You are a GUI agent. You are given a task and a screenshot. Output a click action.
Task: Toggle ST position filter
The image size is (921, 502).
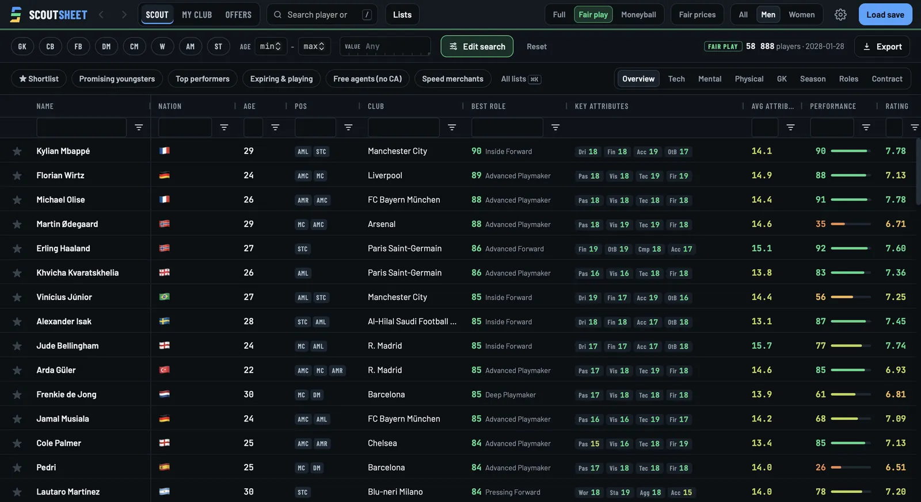coord(218,47)
